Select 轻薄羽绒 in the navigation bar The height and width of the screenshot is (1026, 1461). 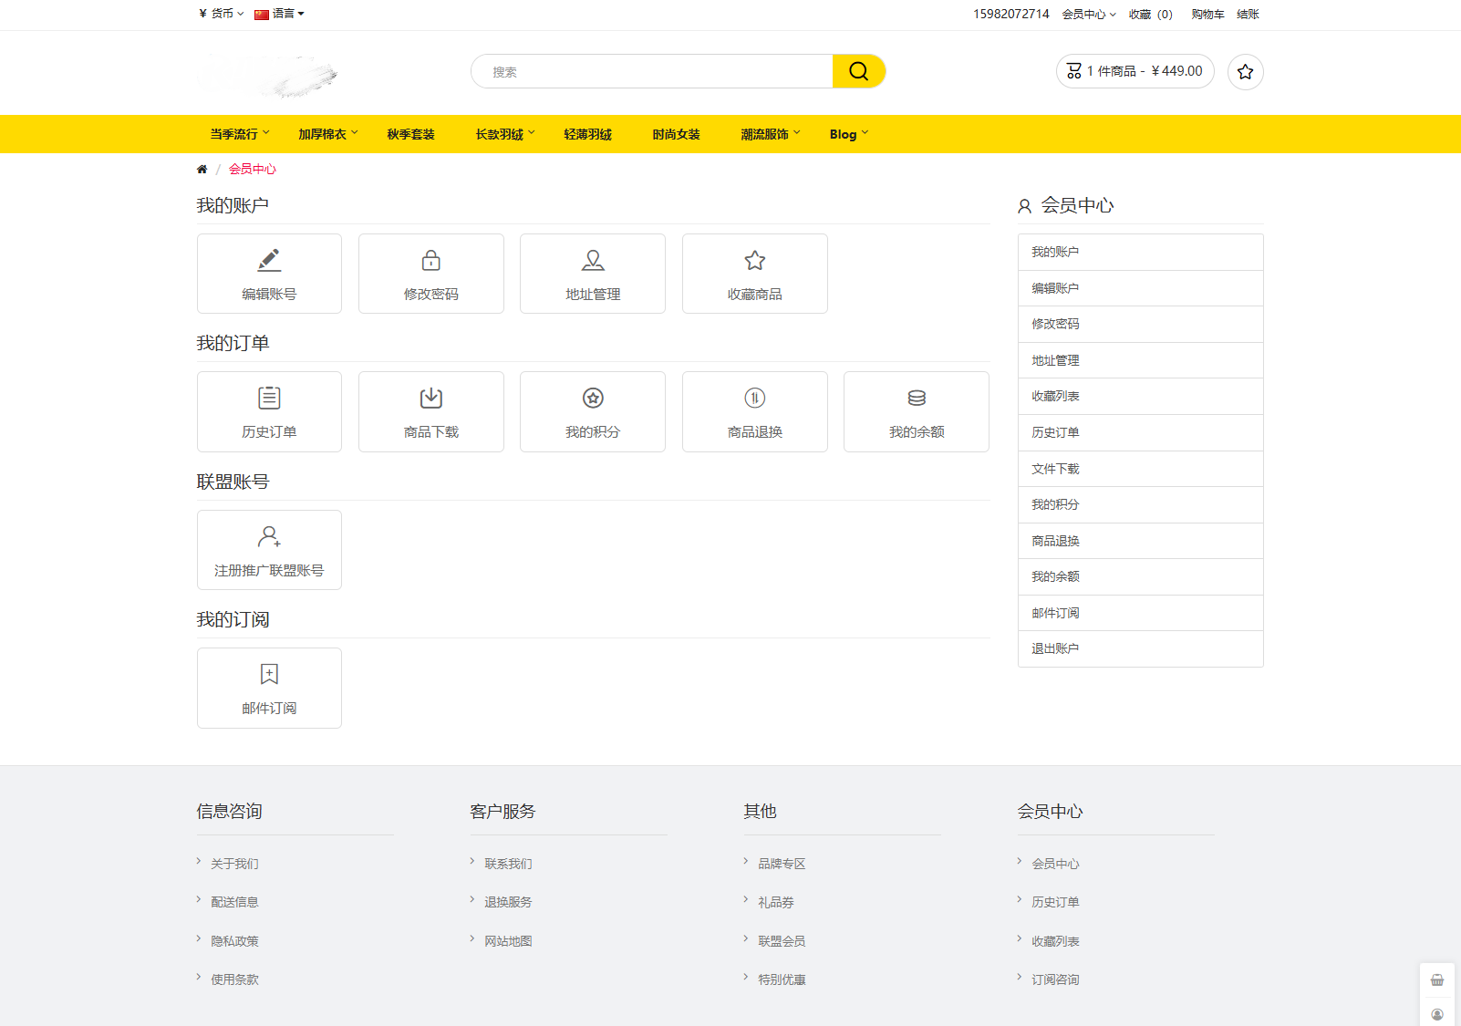coord(587,134)
